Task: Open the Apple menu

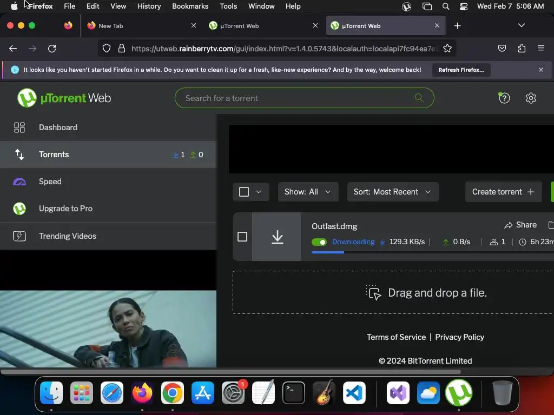Action: (x=14, y=6)
